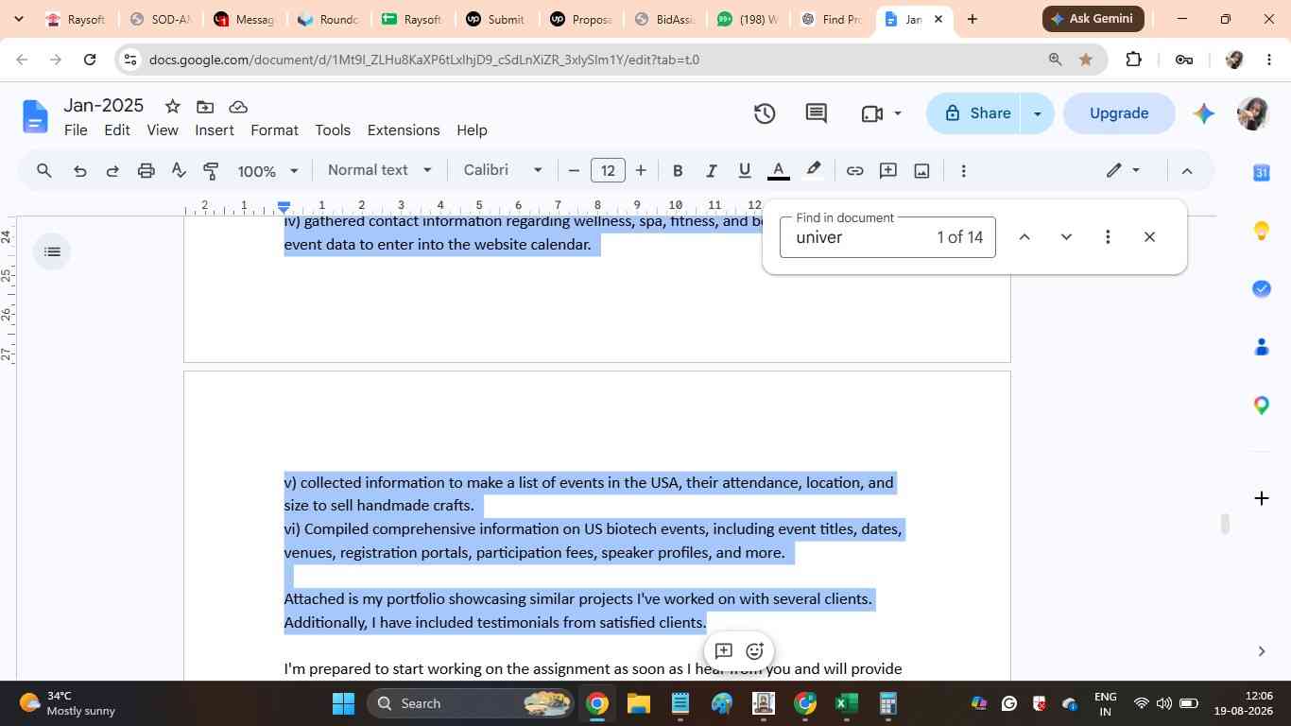This screenshot has width=1291, height=726.
Task: Click the spelling and grammar check icon
Action: (x=179, y=170)
